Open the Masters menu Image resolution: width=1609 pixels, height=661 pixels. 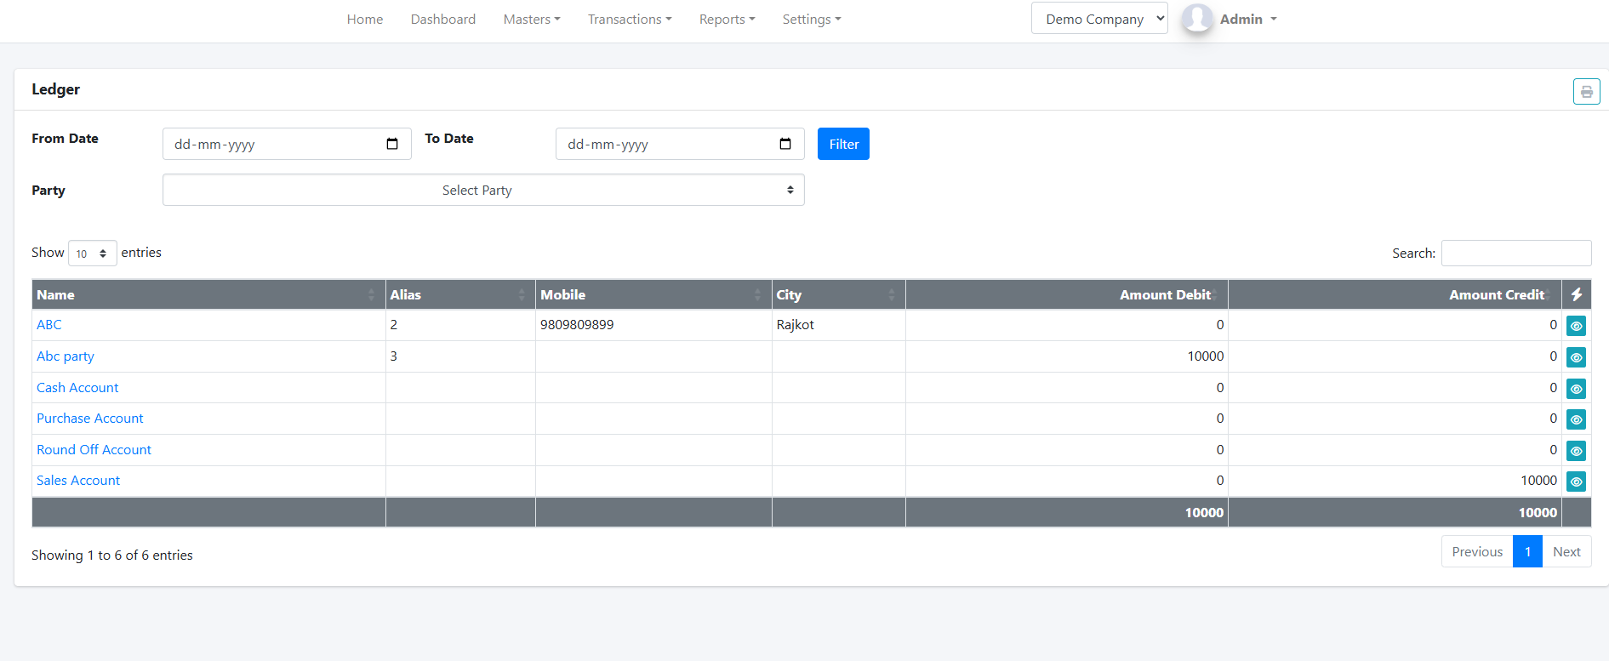pyautogui.click(x=531, y=20)
